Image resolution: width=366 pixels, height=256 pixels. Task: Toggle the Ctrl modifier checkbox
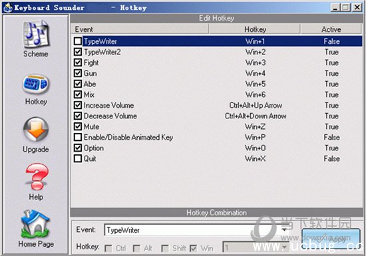108,249
